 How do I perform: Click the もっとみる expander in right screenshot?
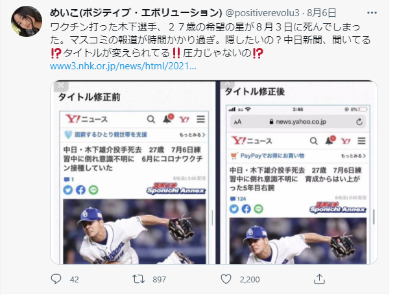tap(353, 155)
